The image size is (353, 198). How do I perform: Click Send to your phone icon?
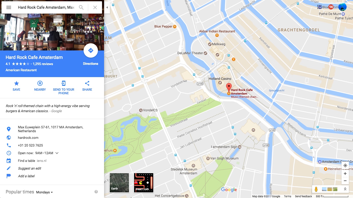pos(63,83)
